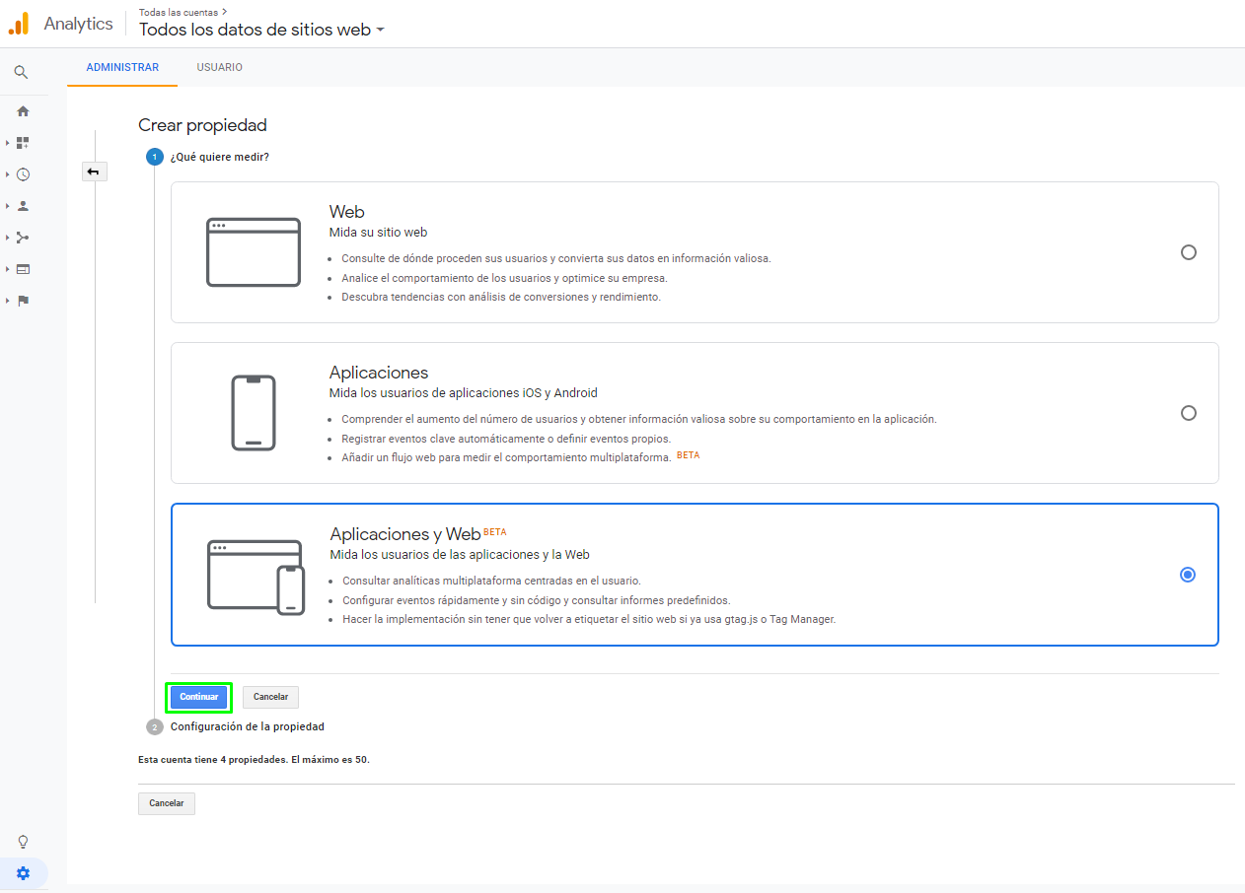Select the Realtime clock icon

pos(22,174)
